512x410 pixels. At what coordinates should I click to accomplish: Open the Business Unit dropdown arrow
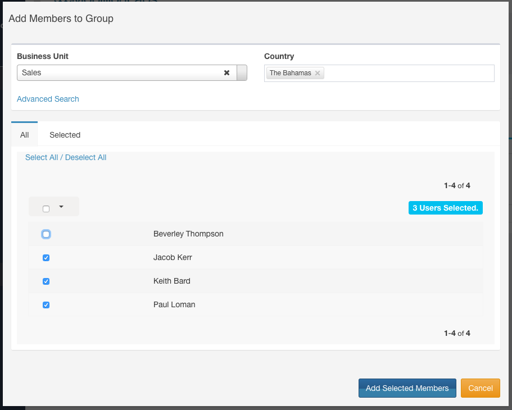[x=242, y=73]
